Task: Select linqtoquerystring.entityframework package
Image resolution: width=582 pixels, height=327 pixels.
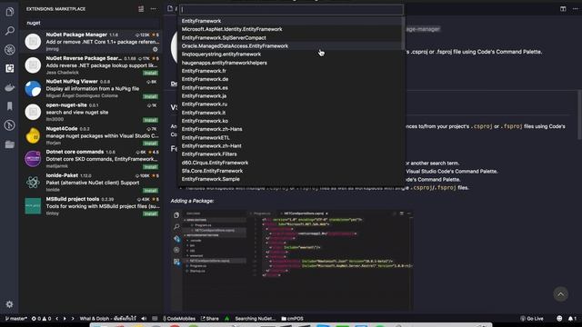Action: coord(290,54)
